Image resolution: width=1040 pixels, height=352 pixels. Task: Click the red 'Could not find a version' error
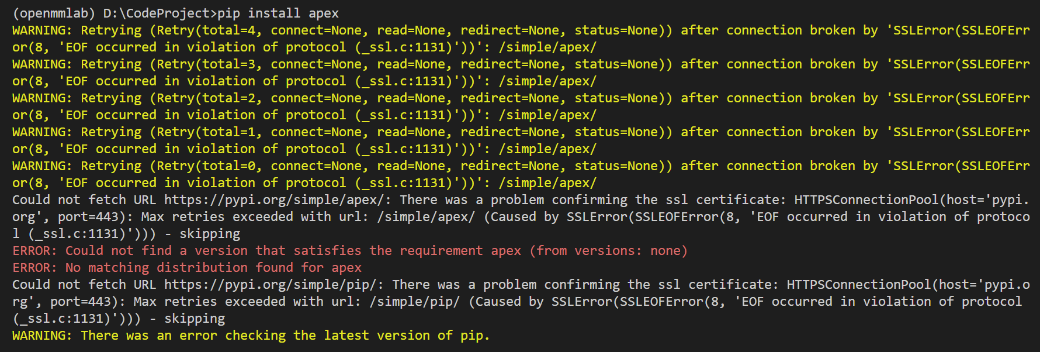click(x=350, y=251)
